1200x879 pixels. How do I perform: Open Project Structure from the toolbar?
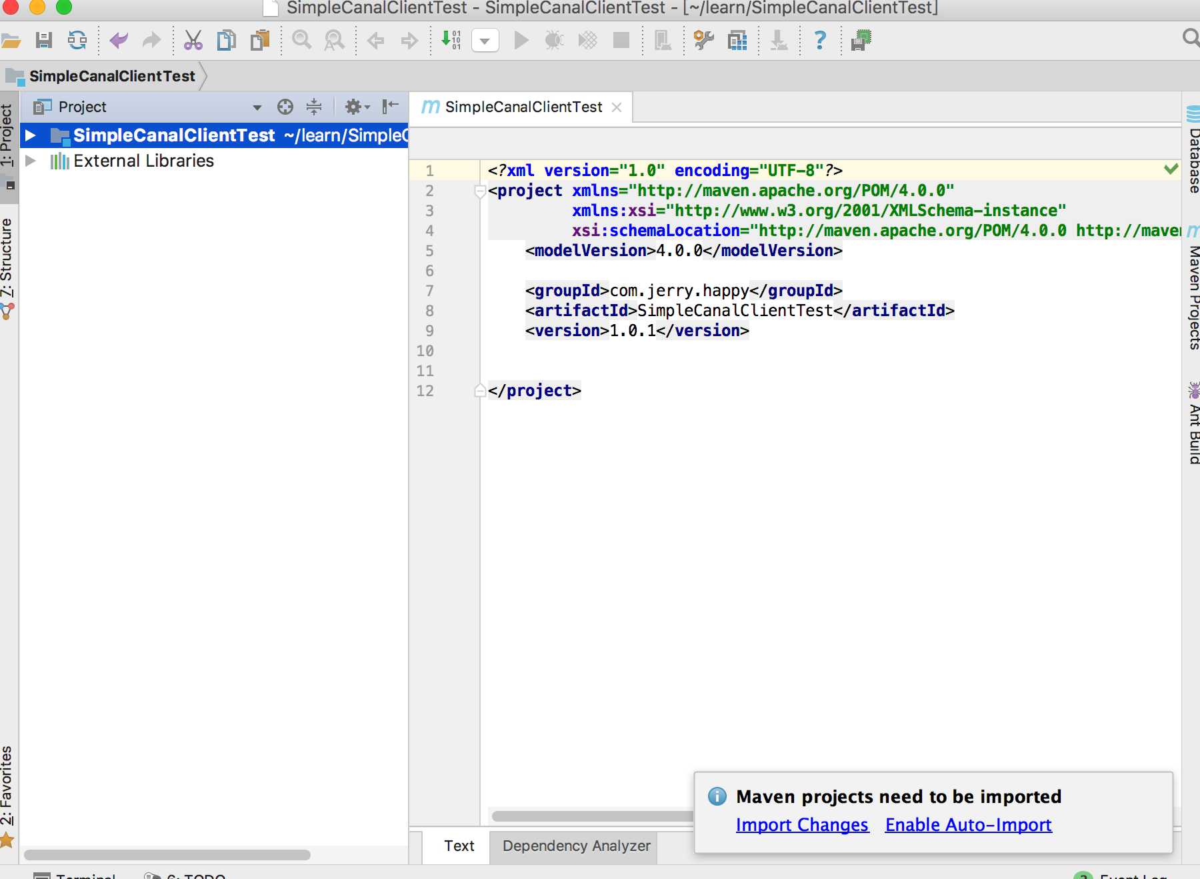click(737, 41)
